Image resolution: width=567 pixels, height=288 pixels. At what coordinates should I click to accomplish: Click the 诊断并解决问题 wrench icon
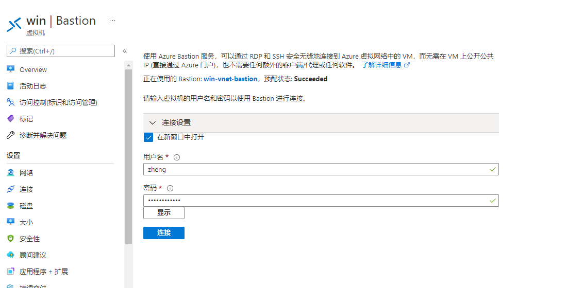[10, 135]
